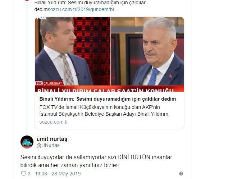Open the red headline ticker on the thumbnail
The height and width of the screenshot is (179, 233).
coord(110,88)
